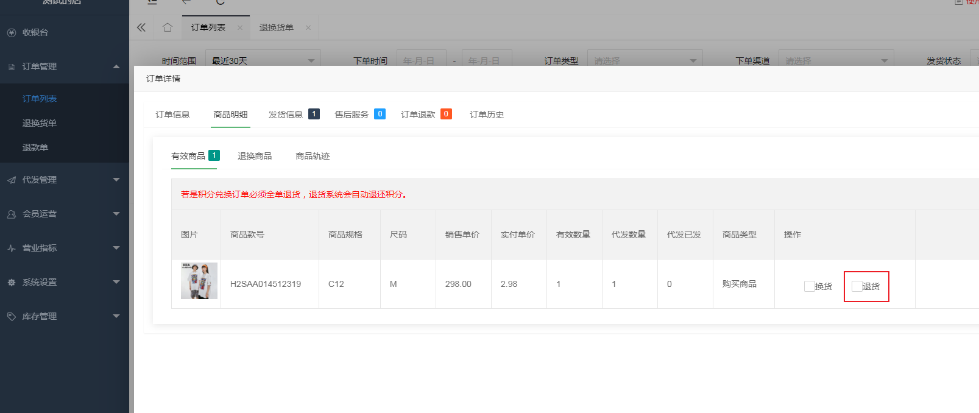This screenshot has height=413, width=979.
Task: Go to the home page icon
Action: click(x=168, y=27)
